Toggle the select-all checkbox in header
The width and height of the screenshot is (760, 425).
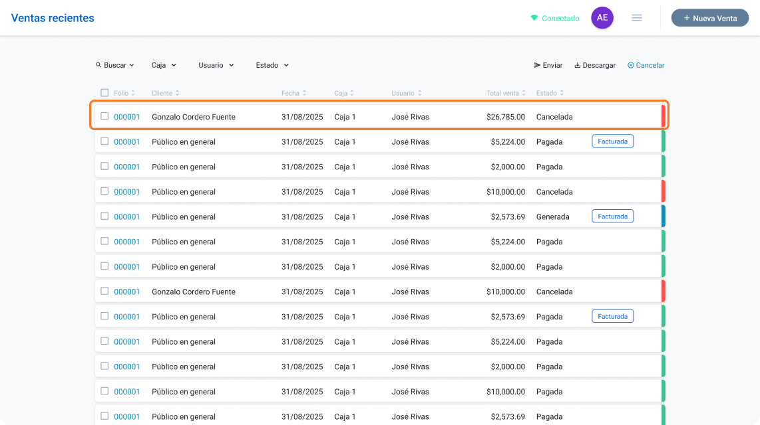tap(104, 93)
